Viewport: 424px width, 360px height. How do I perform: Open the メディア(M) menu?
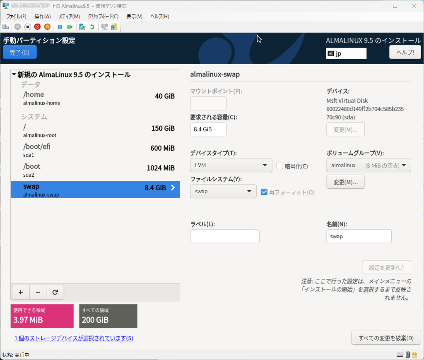pyautogui.click(x=69, y=17)
